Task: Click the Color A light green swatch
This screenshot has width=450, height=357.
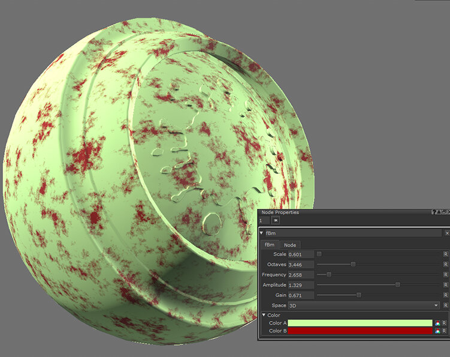Action: (x=360, y=323)
